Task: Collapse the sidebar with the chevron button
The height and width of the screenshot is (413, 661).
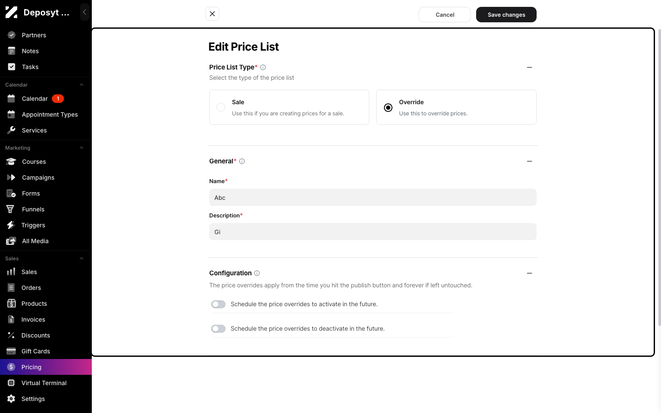Action: [x=85, y=12]
